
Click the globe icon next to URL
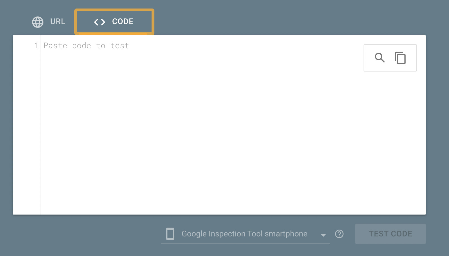pyautogui.click(x=38, y=22)
